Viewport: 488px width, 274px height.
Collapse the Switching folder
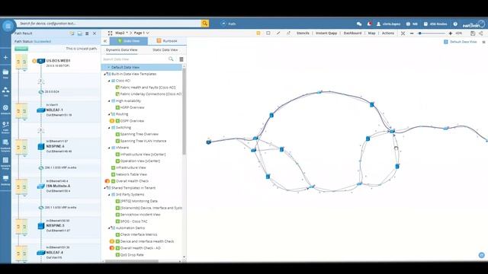pos(109,128)
